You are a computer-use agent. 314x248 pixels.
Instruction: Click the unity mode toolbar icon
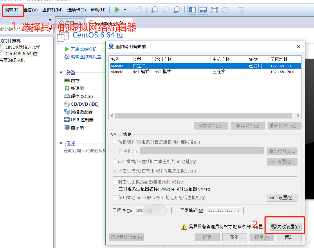click(x=225, y=10)
